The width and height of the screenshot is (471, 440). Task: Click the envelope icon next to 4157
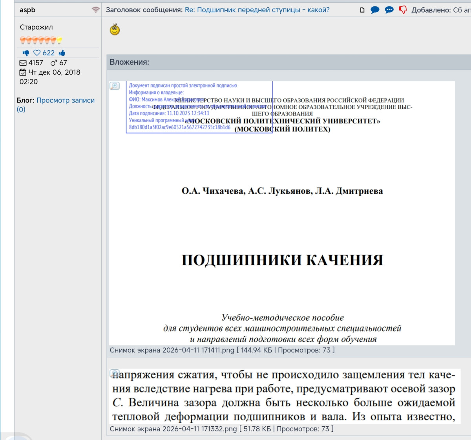pyautogui.click(x=23, y=63)
